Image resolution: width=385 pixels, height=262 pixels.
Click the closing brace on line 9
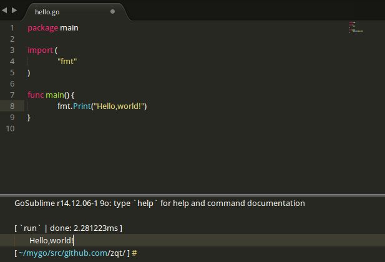coord(29,118)
